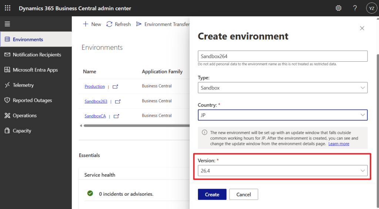Click the help question mark icon
This screenshot has height=209, width=379.
[355, 8]
